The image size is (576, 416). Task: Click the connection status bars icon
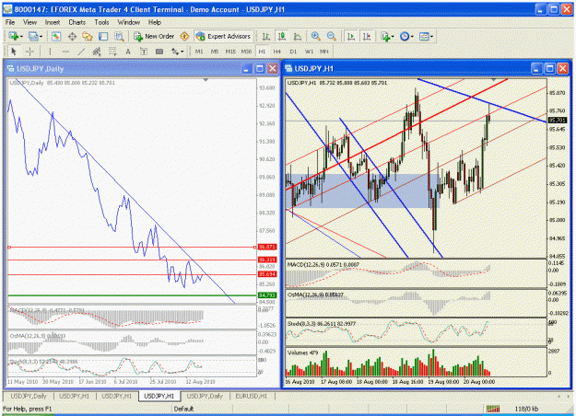(x=493, y=409)
